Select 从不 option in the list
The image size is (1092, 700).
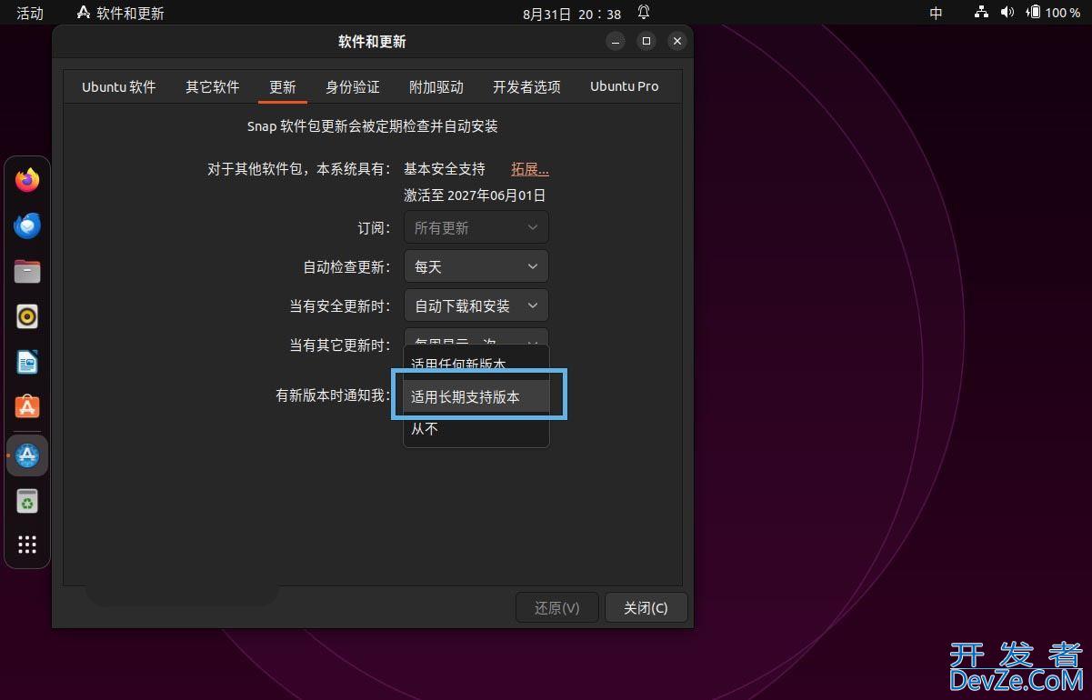coord(476,428)
